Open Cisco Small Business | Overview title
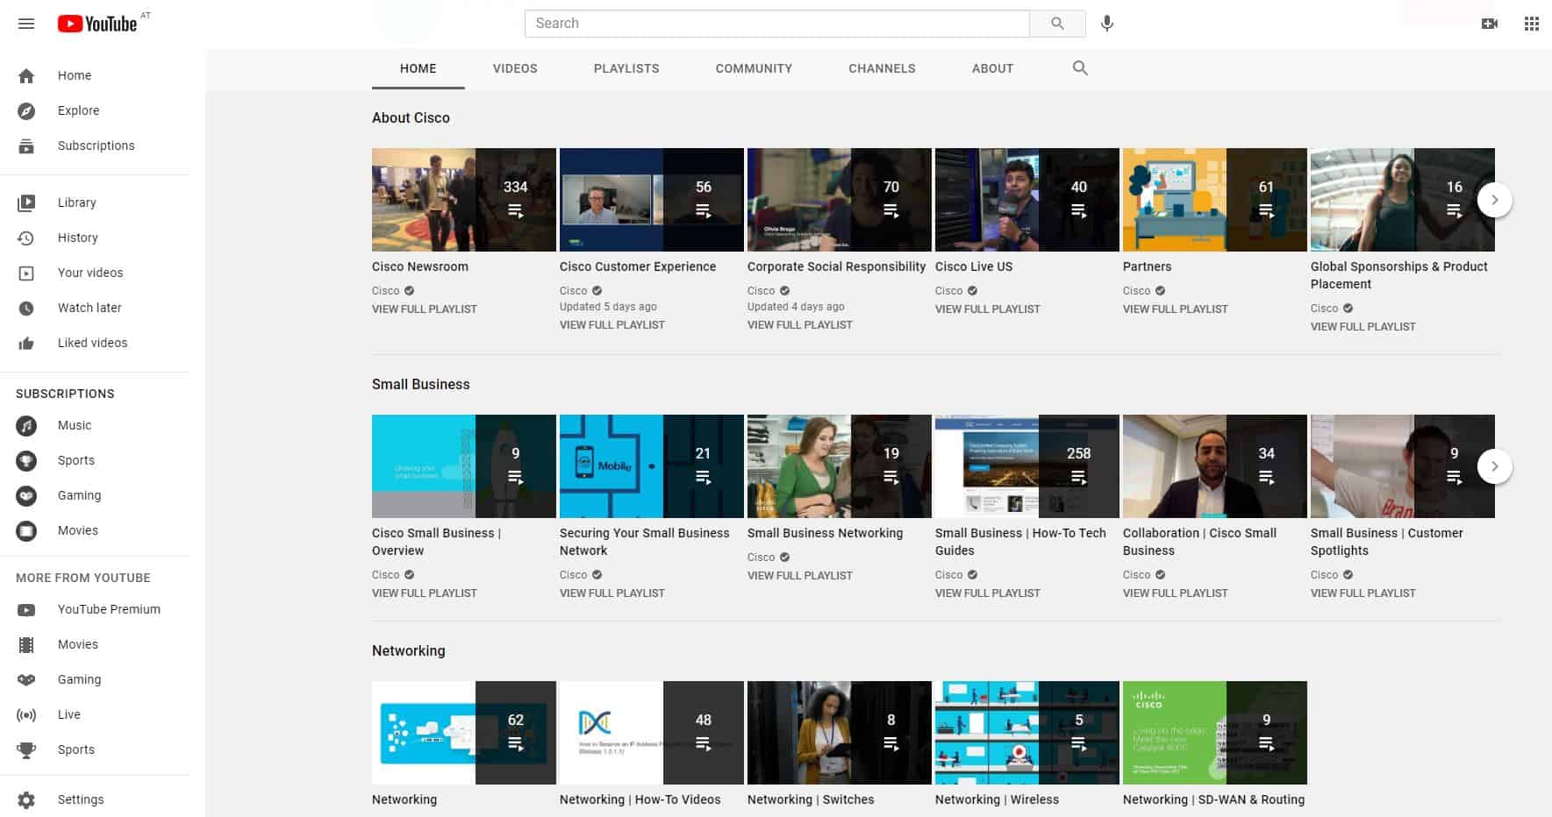Image resolution: width=1552 pixels, height=817 pixels. (436, 542)
